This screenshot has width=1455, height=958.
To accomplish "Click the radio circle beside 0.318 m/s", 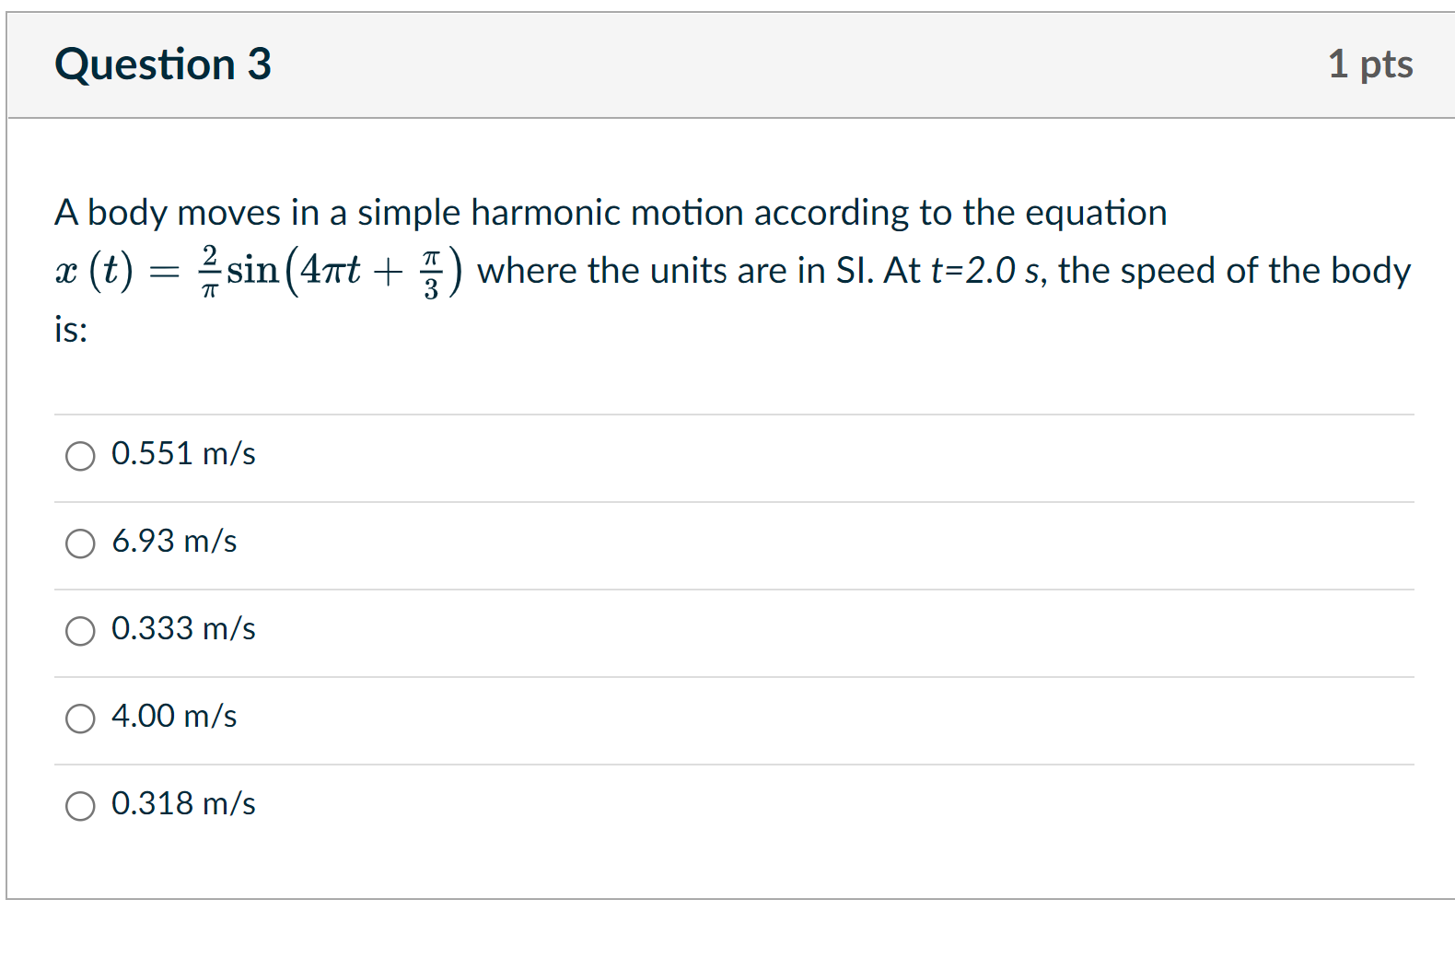I will point(81,805).
